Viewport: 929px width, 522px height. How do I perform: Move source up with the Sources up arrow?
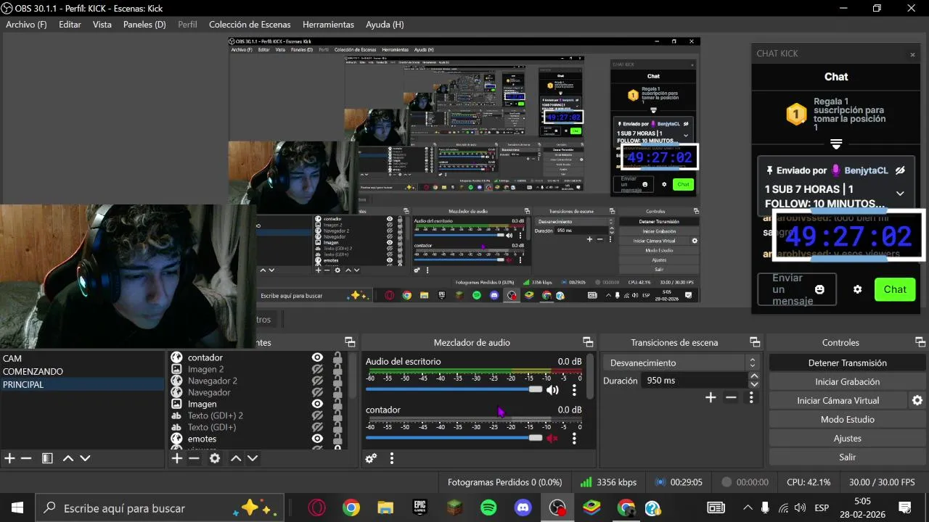tap(236, 458)
